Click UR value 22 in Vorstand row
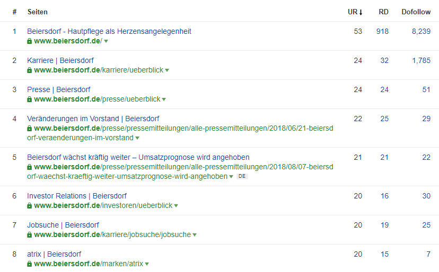Screen dimensions: 439x272 (x=358, y=119)
